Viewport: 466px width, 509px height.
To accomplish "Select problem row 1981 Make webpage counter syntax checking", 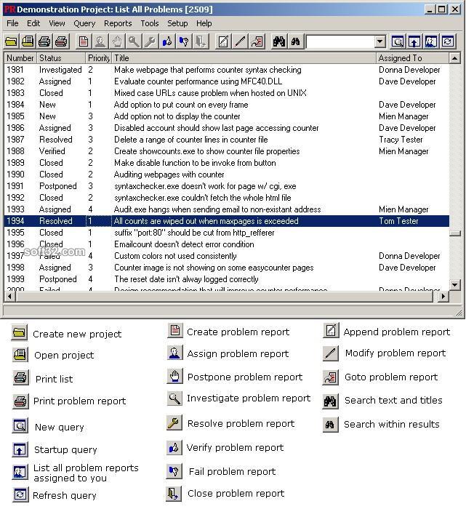I will coord(227,70).
